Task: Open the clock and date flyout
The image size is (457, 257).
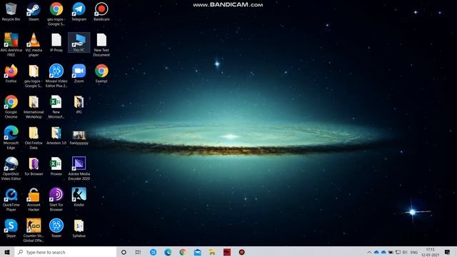Action: (x=430, y=252)
